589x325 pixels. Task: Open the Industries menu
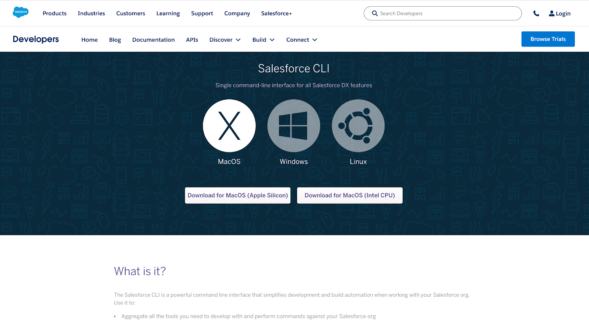tap(91, 13)
